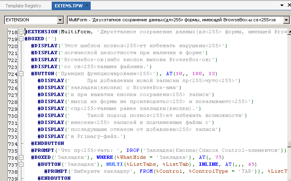
Task: Click line number 735 in the gutter
Action: [x=12, y=151]
